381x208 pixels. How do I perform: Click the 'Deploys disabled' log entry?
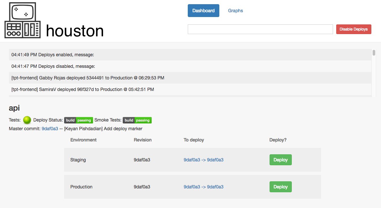(x=53, y=66)
